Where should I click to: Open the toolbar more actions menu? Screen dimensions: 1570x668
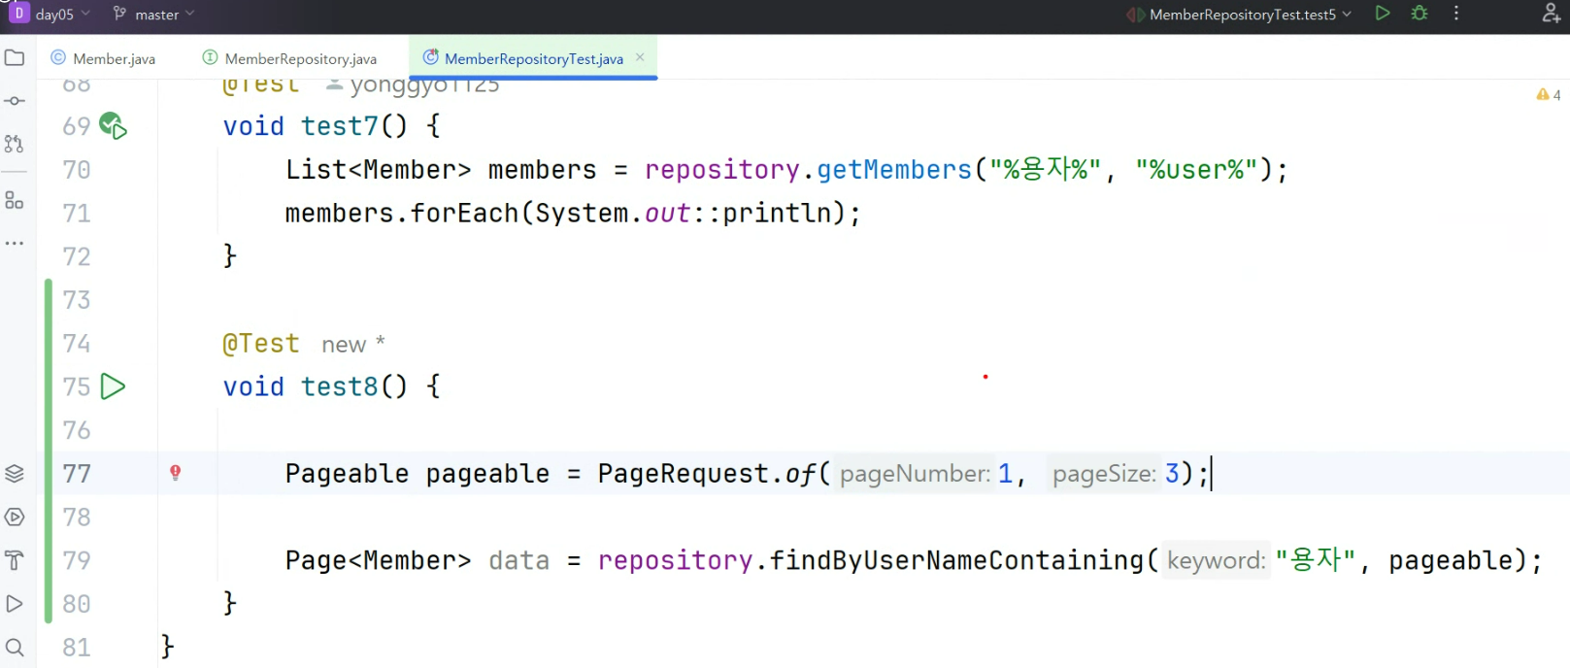[1456, 14]
